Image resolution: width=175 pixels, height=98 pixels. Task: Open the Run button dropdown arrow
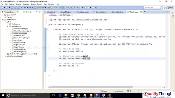tap(32, 8)
